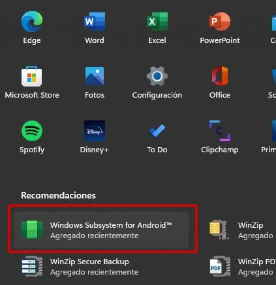Click the WinZip PDF icon
276x285 pixels.
pyautogui.click(x=220, y=266)
